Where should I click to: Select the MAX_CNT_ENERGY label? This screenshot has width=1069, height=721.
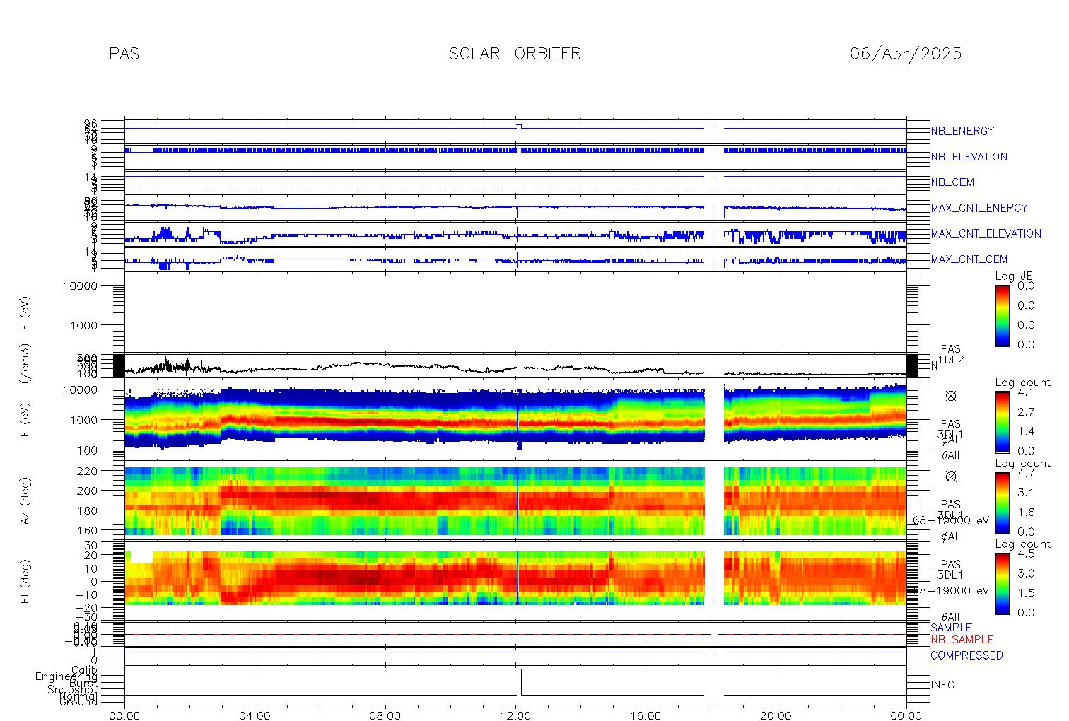tap(979, 208)
